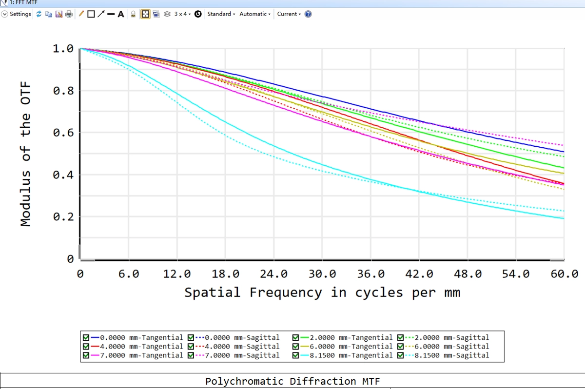Viewport: 585px width, 390px height.
Task: Click the refresh/update icon in toolbar
Action: (x=39, y=14)
